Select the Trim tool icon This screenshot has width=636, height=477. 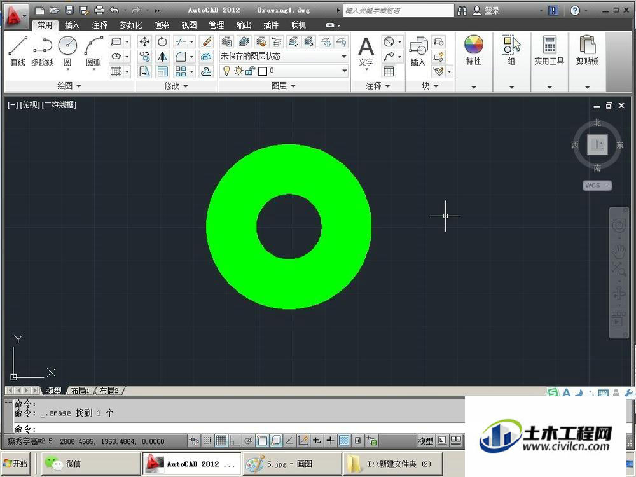point(181,41)
